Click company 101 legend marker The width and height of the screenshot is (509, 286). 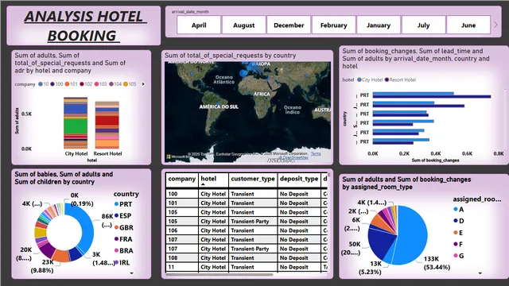pyautogui.click(x=67, y=84)
